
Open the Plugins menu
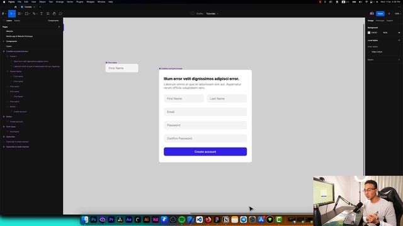click(x=80, y=2)
